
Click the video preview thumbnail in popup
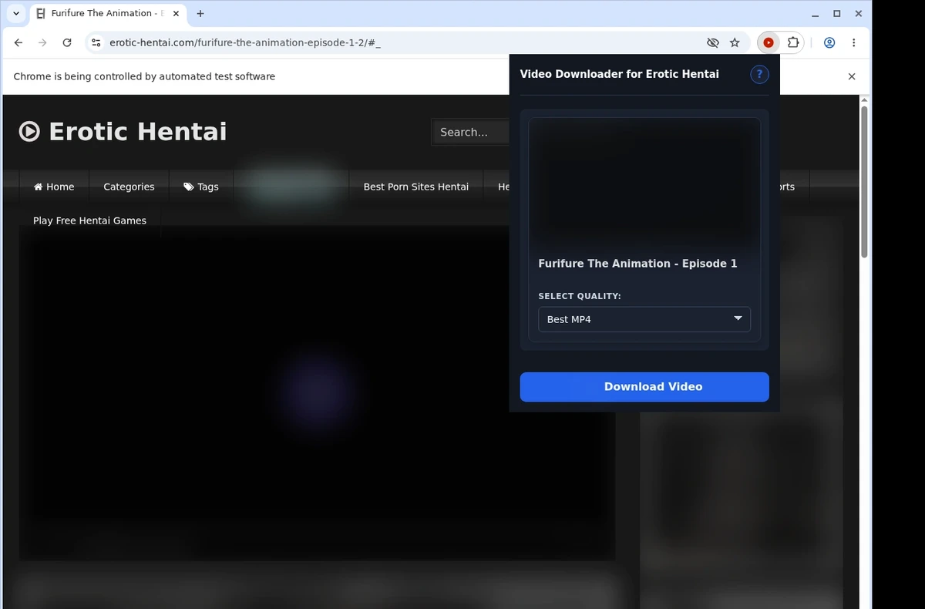tap(644, 183)
